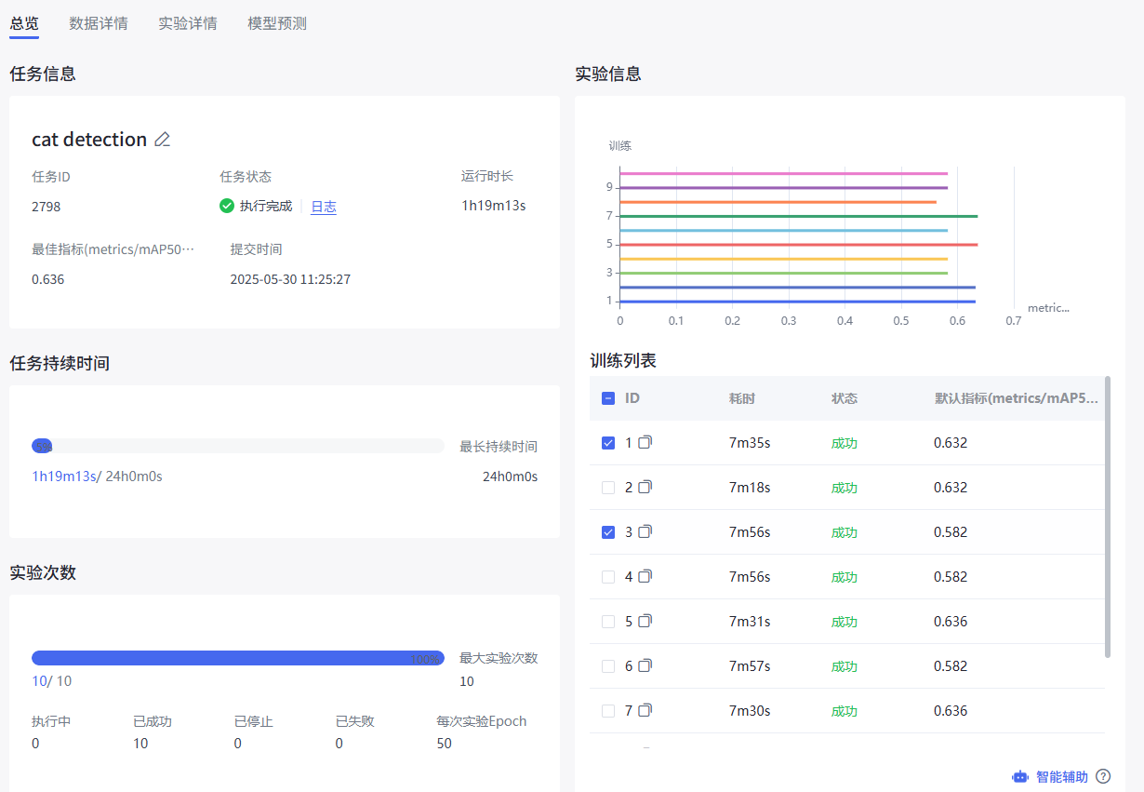Click the best metric value 0.636
This screenshot has height=792, width=1144.
(x=48, y=279)
